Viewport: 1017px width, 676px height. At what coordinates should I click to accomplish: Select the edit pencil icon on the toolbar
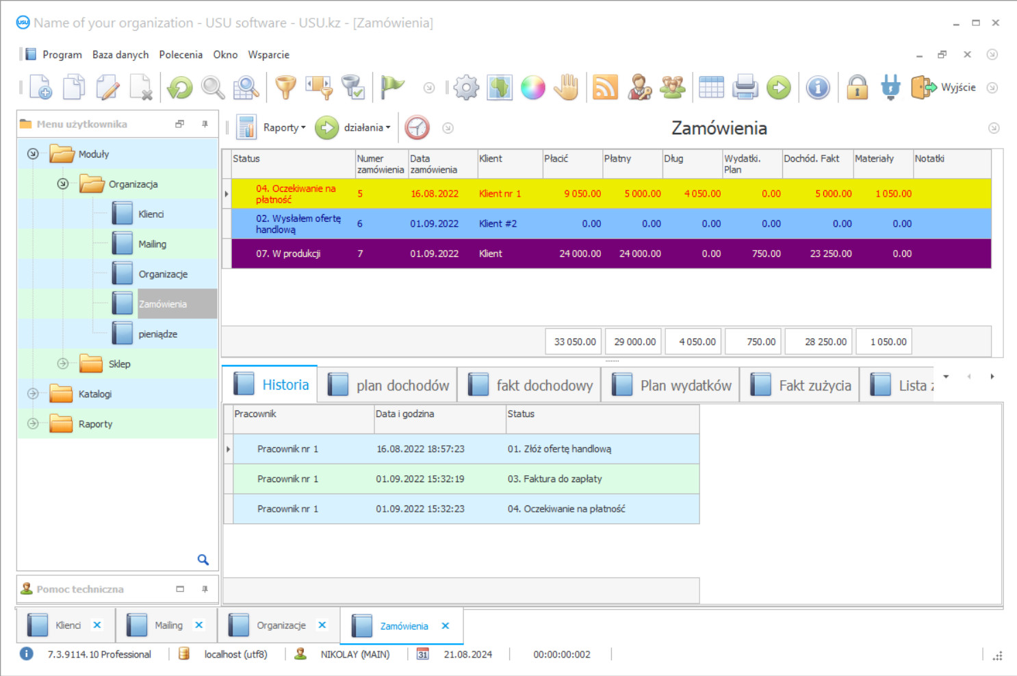point(107,87)
